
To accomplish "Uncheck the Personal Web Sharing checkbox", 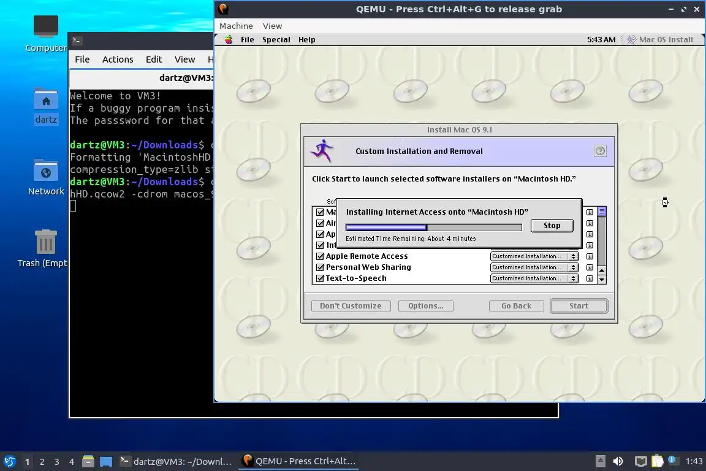I will pyautogui.click(x=320, y=267).
